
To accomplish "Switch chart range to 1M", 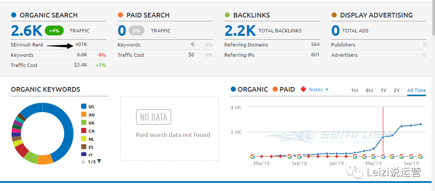I will click(355, 90).
